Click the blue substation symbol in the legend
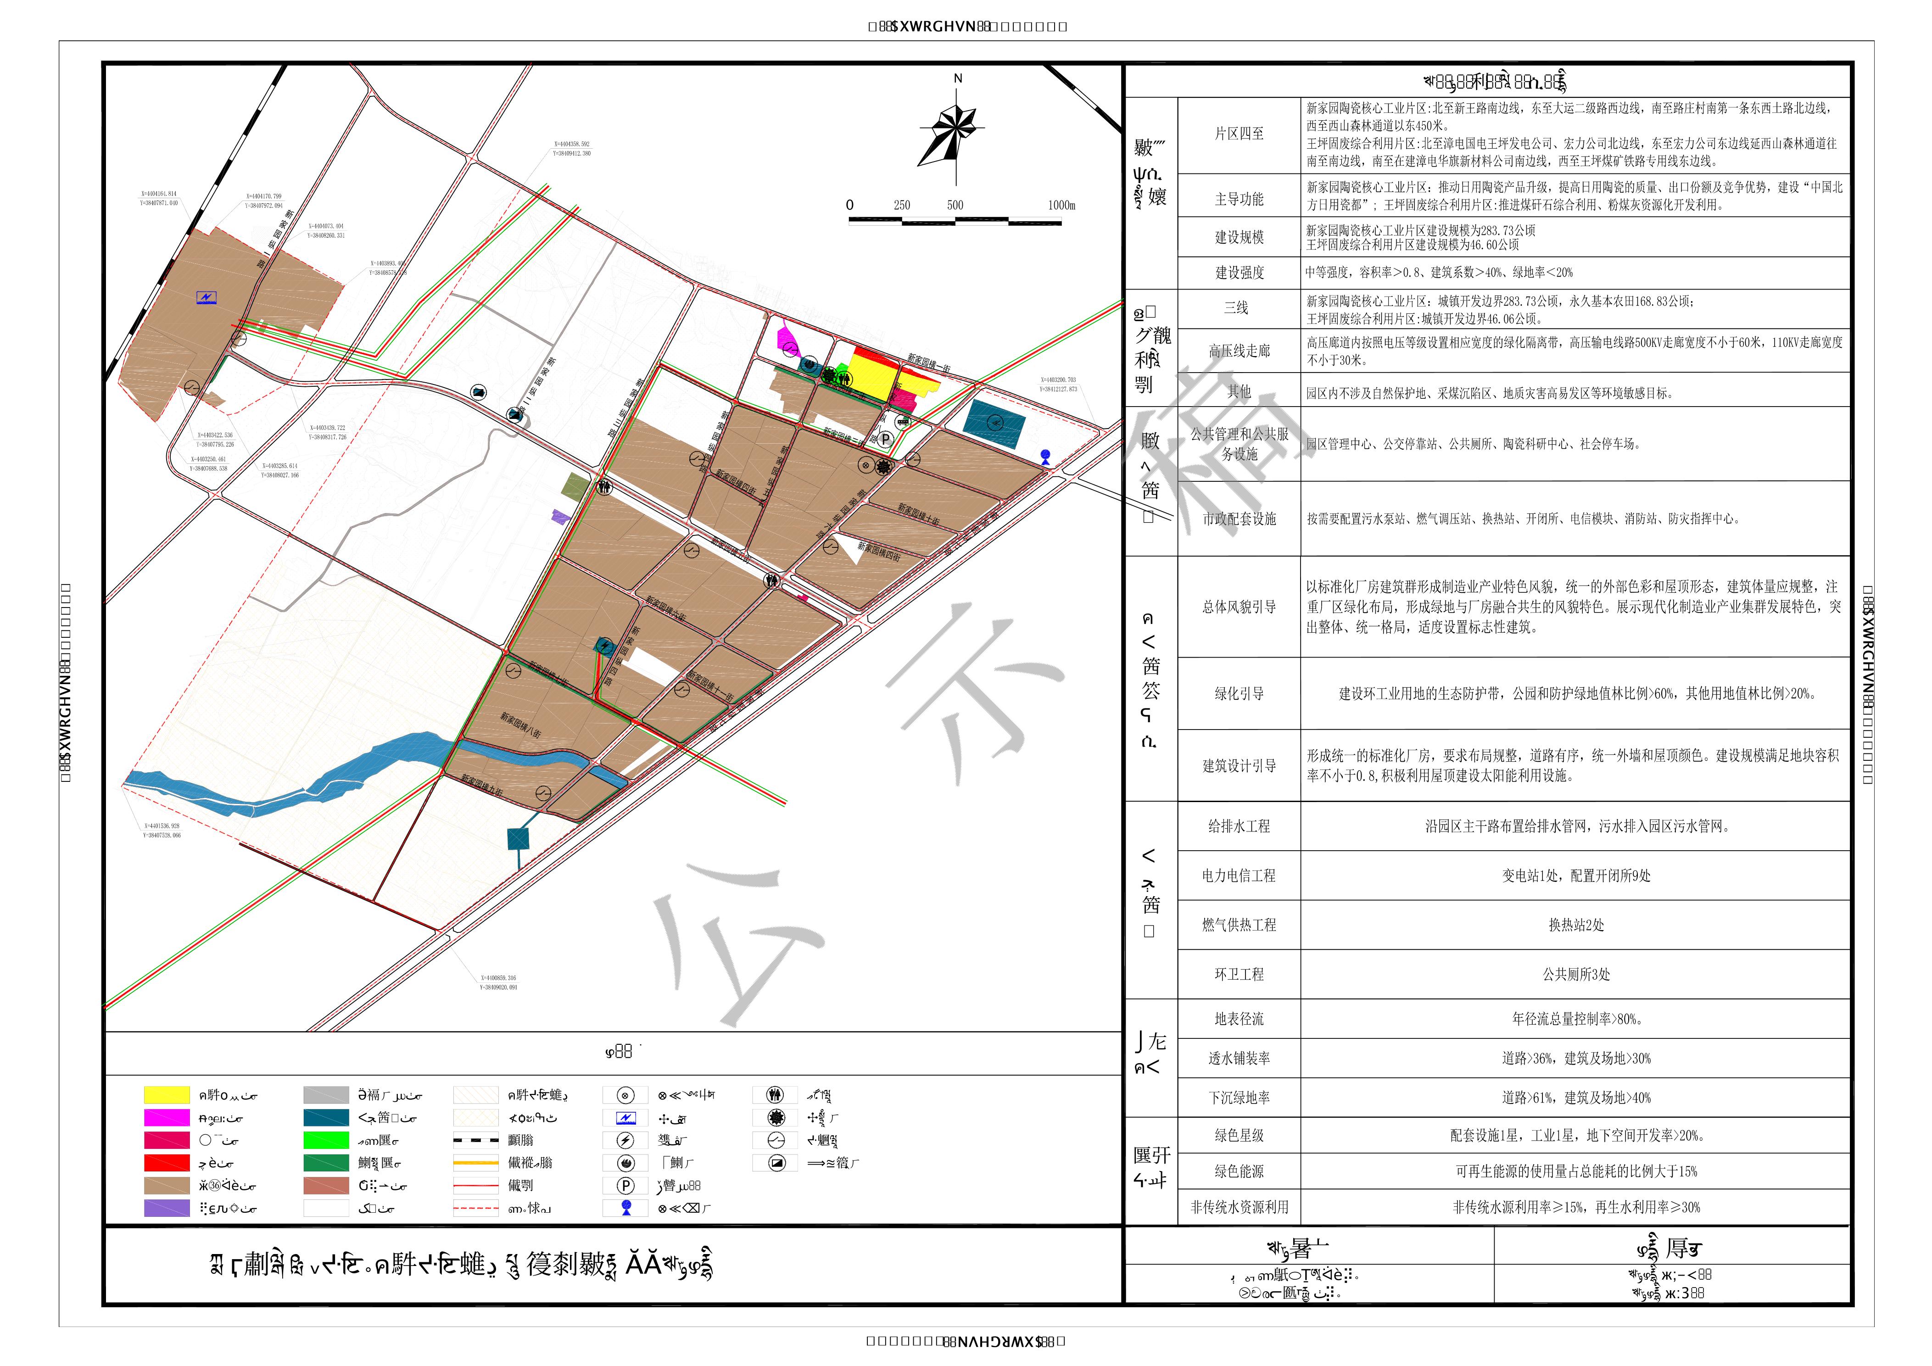The width and height of the screenshot is (1932, 1366). (625, 1118)
